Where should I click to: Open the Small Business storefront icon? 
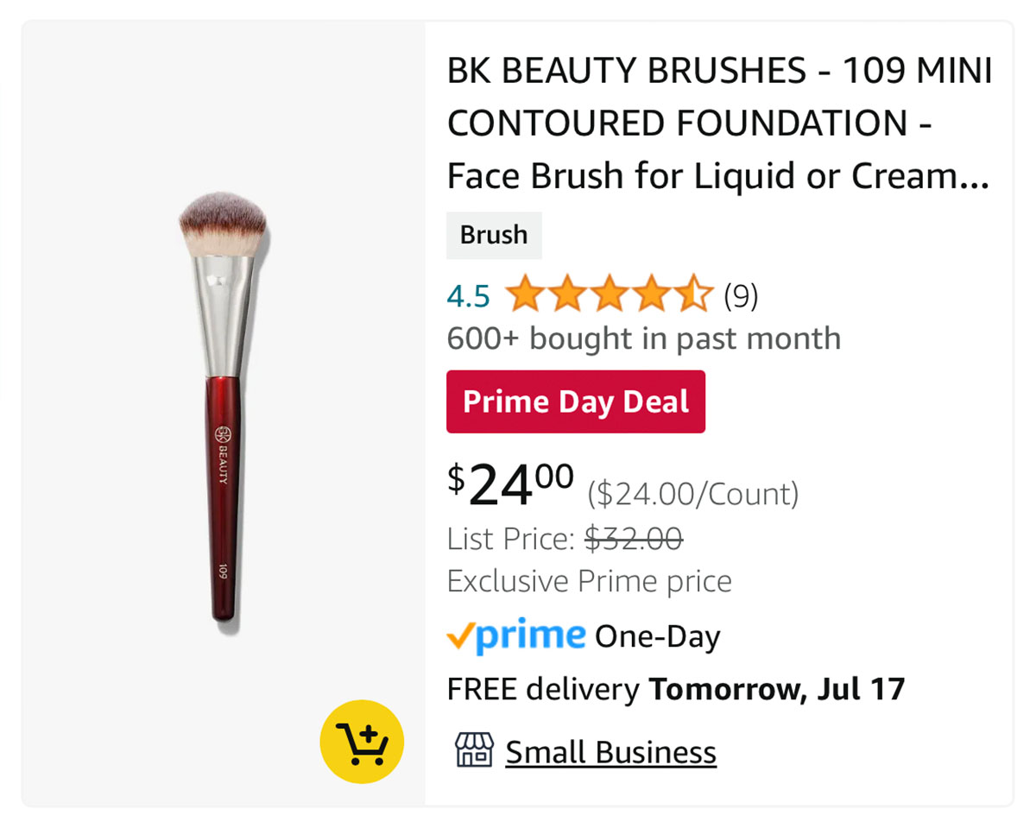pos(474,751)
